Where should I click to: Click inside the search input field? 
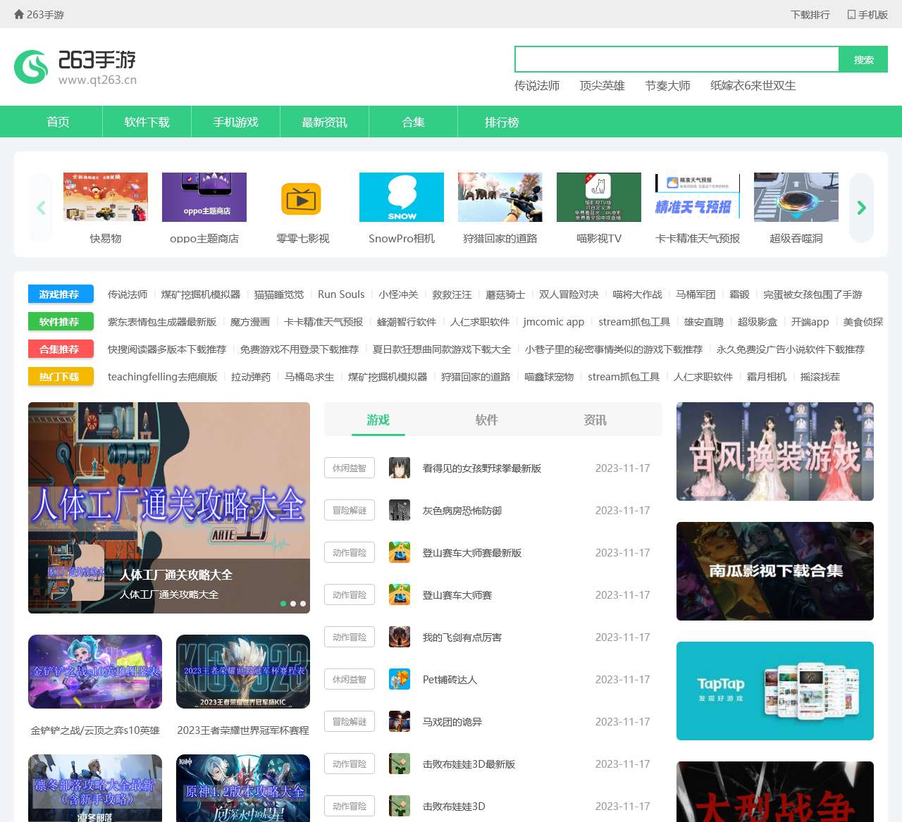[676, 59]
